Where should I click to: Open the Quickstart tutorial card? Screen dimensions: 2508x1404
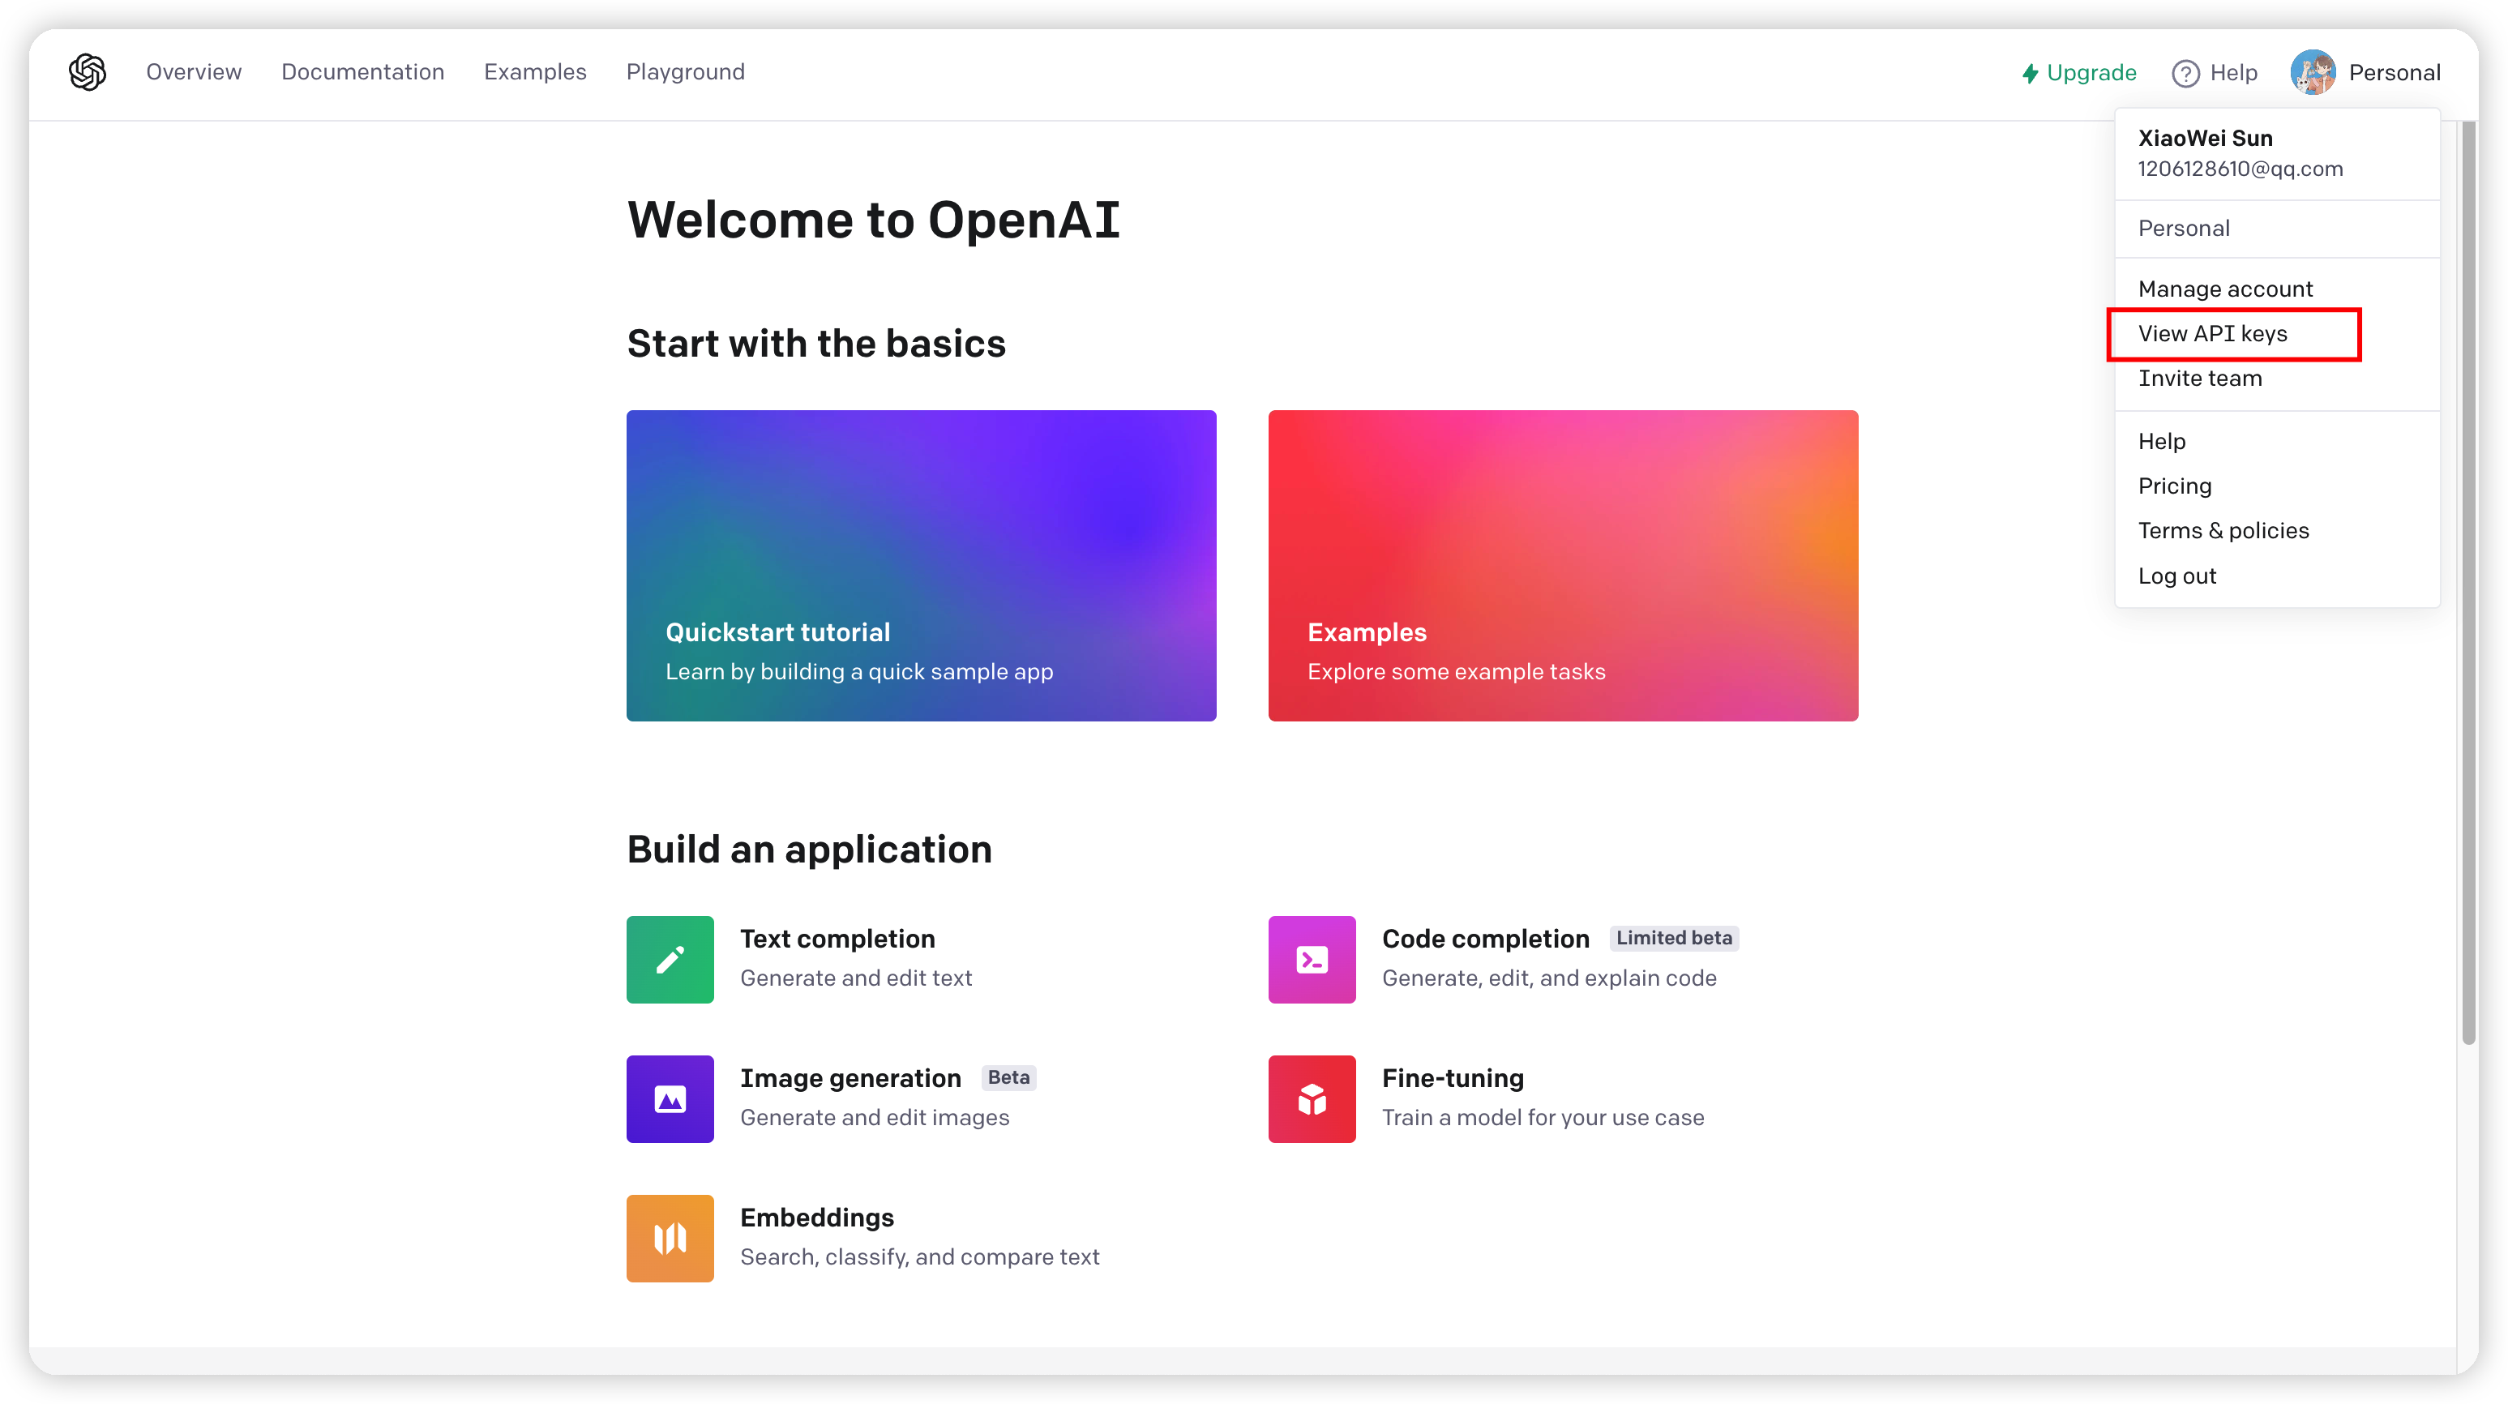pyautogui.click(x=921, y=565)
